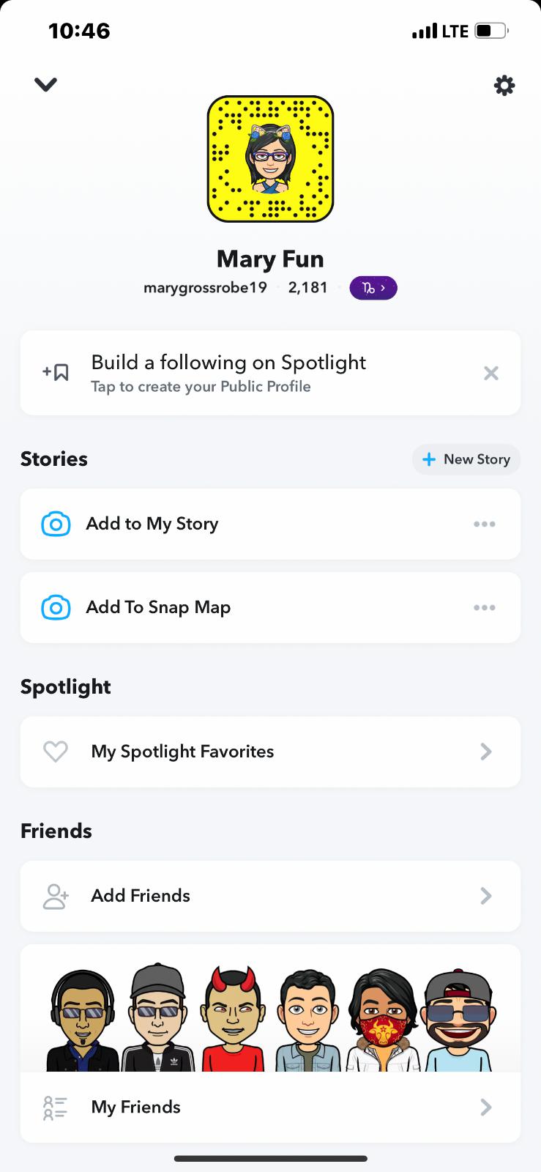This screenshot has height=1172, width=541.
Task: Expand Add Friends arrow
Action: 485,896
